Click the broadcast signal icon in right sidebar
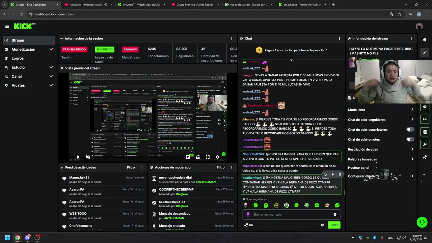Viewport: 432px width, 243px height. click(x=425, y=119)
